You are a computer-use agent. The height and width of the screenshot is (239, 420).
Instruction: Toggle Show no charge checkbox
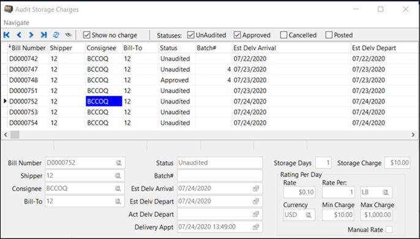tap(86, 35)
